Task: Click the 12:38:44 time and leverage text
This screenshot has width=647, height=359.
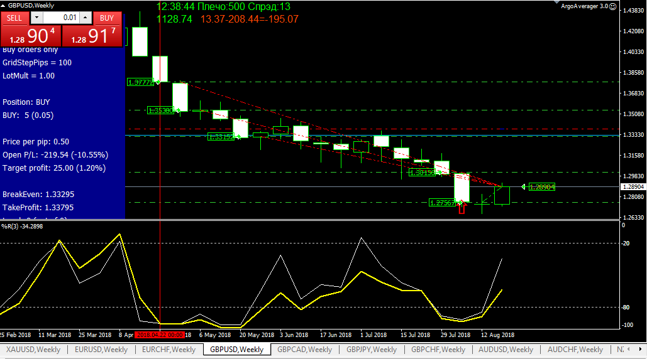Action: (223, 6)
